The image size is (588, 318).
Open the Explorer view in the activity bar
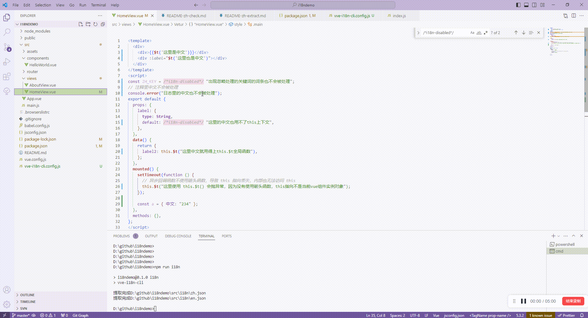coord(7,17)
